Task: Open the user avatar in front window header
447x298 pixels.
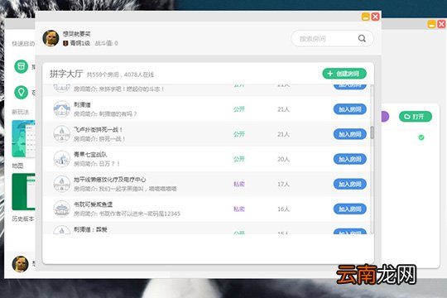Action: click(50, 38)
